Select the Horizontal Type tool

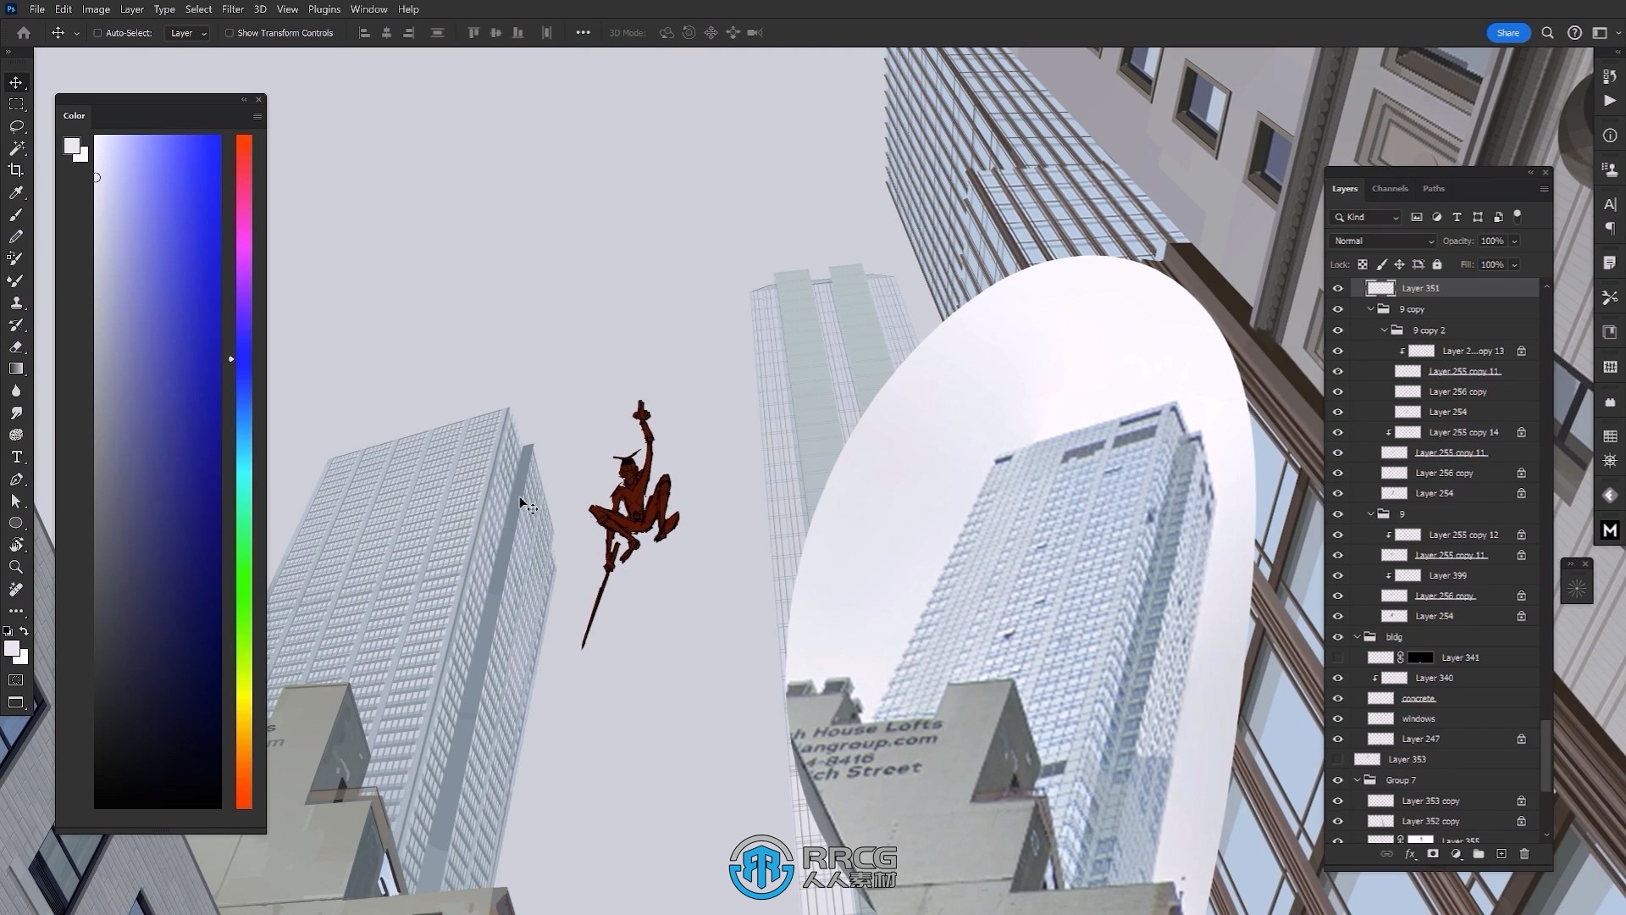16,457
